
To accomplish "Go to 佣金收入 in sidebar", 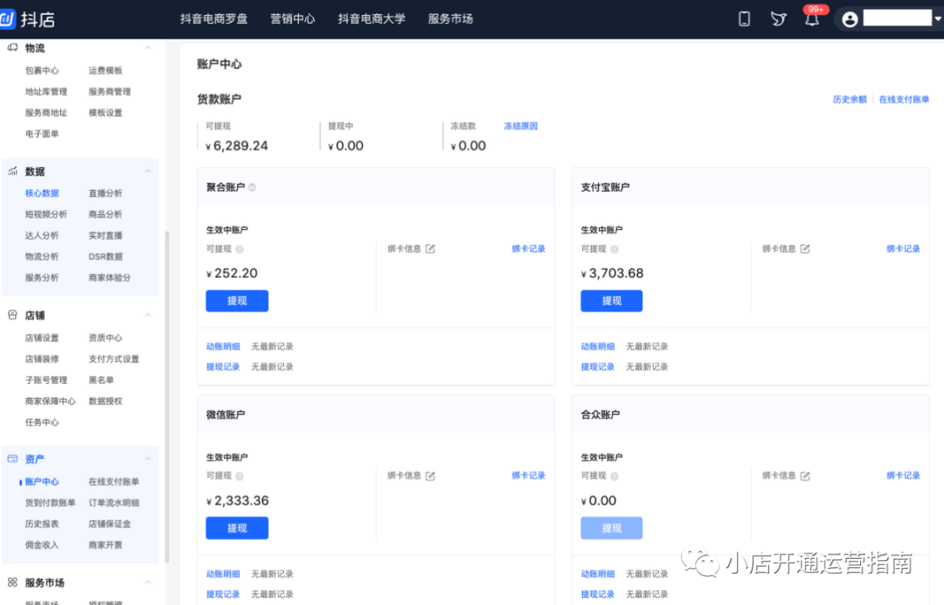I will [x=42, y=545].
